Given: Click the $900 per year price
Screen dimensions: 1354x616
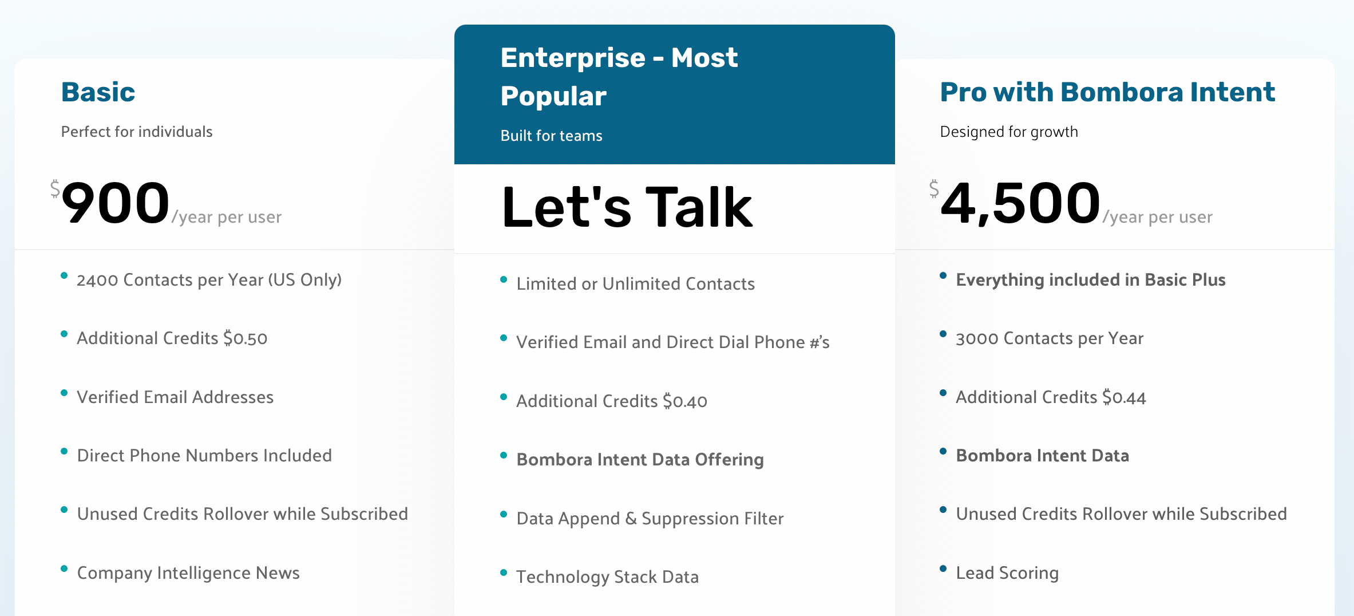Looking at the screenshot, I should [x=116, y=203].
